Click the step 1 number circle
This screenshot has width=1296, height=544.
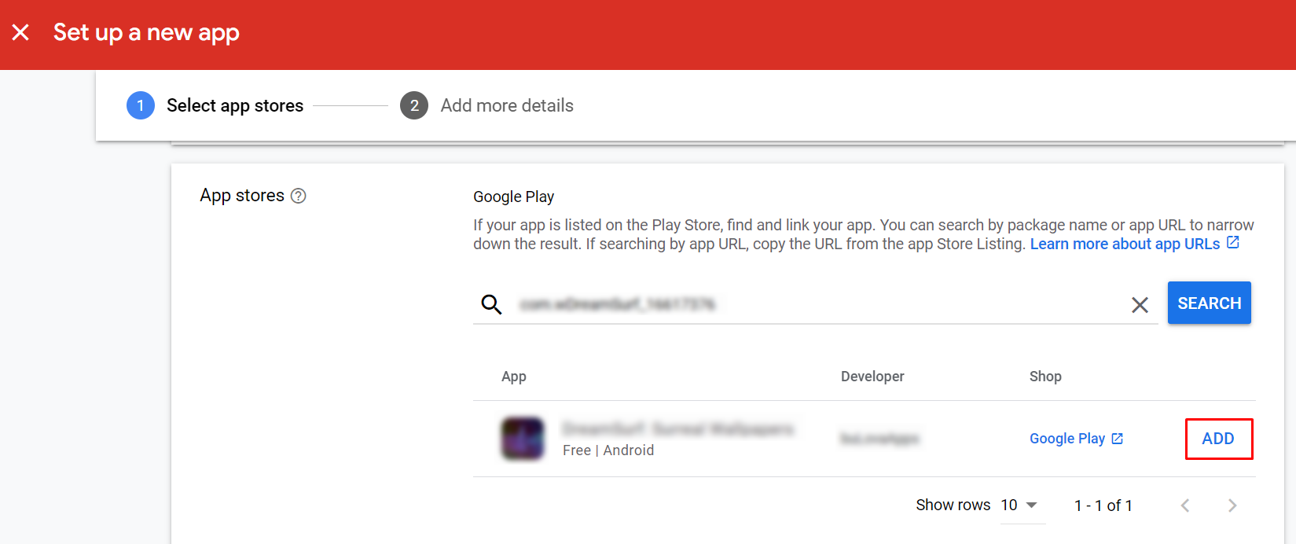click(x=141, y=105)
